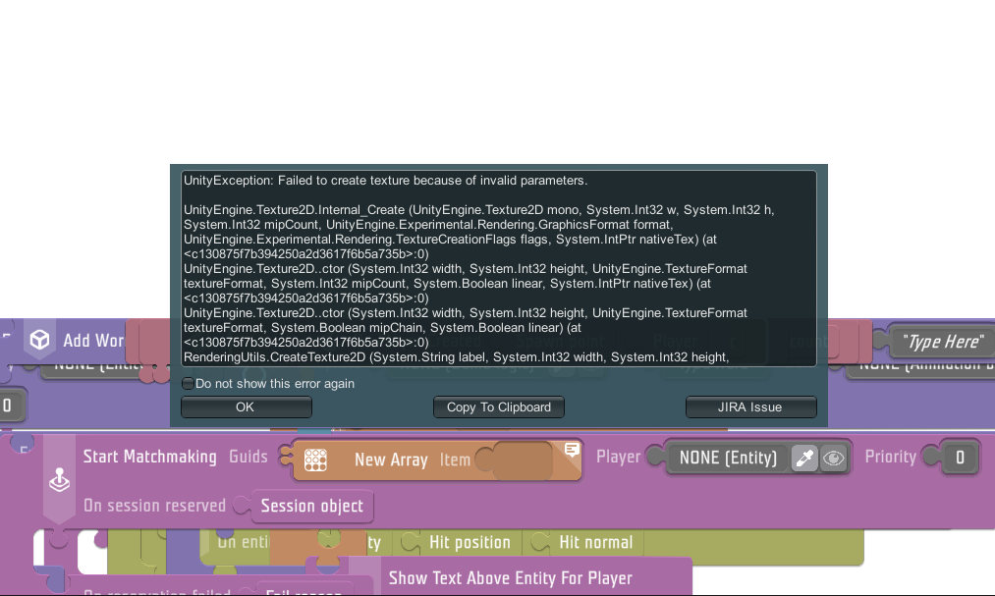Image resolution: width=995 pixels, height=596 pixels.
Task: Select Show Text Above Entity For Player block
Action: [x=510, y=578]
